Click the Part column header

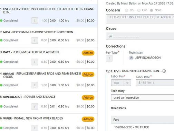[116, 120]
